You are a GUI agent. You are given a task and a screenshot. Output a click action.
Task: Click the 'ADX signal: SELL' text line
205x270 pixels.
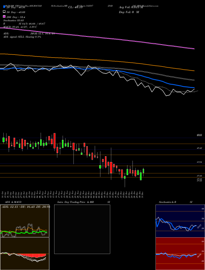[x=22, y=37]
